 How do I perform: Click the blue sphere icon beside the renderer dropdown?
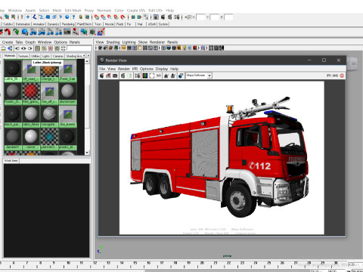(181, 76)
